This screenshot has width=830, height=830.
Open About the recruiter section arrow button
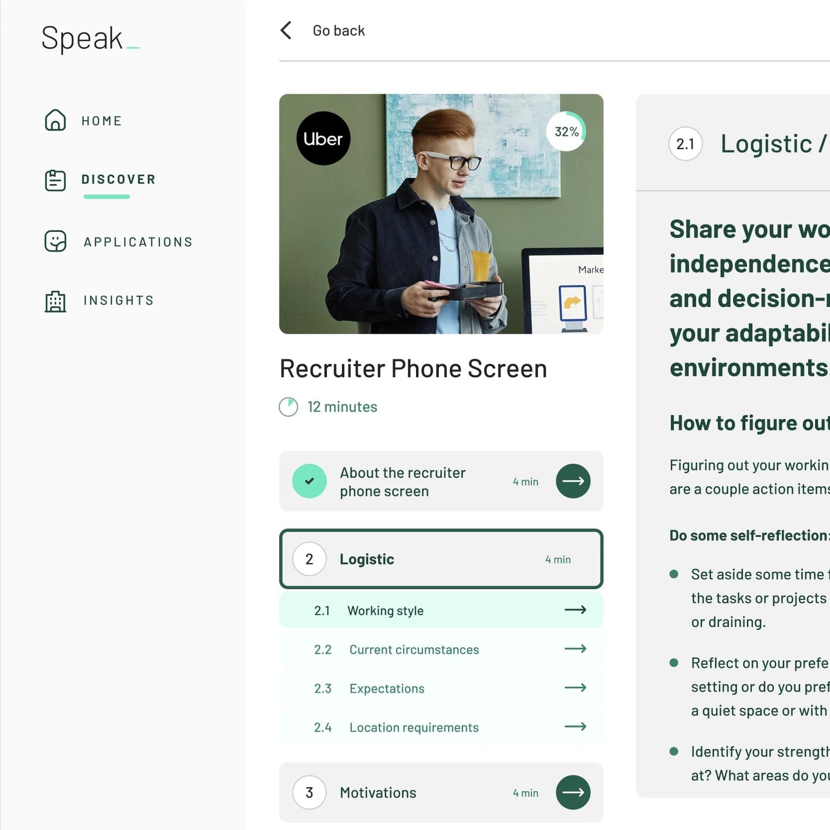coord(573,481)
